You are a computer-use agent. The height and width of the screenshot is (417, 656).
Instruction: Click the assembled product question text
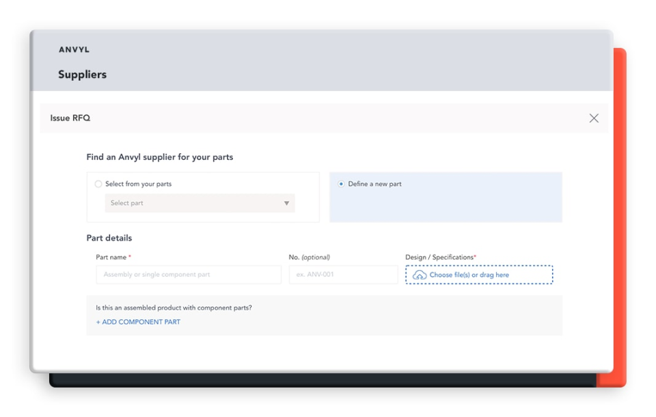(174, 308)
